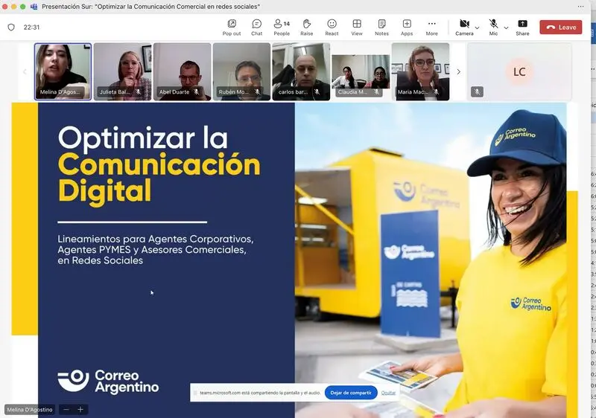Click the Melina D'Agostino presenter label
The width and height of the screenshot is (596, 418).
(30, 410)
